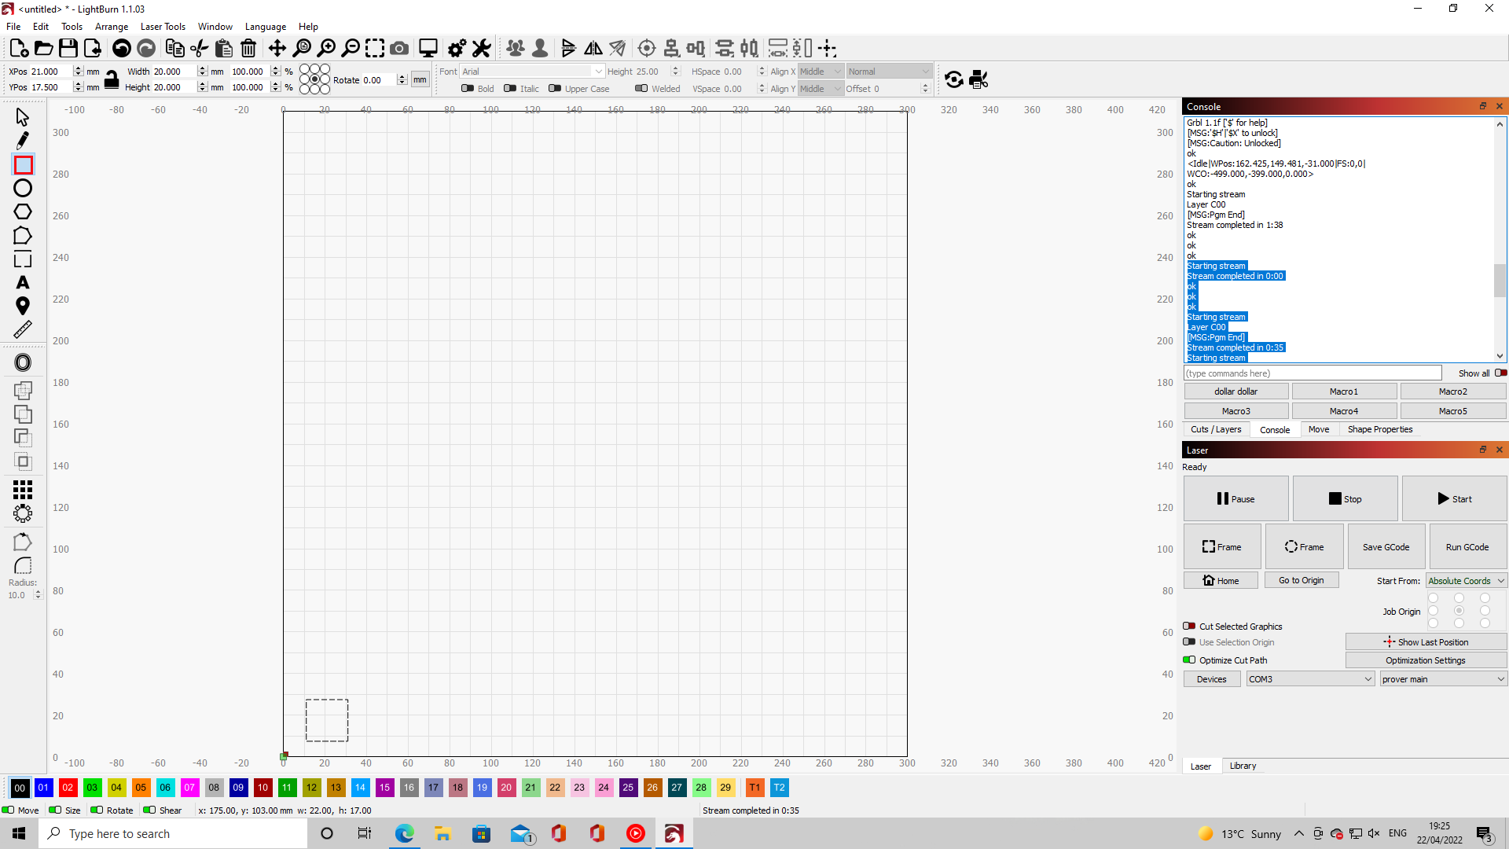The height and width of the screenshot is (849, 1509).
Task: Click the Save GCode button
Action: [1386, 547]
